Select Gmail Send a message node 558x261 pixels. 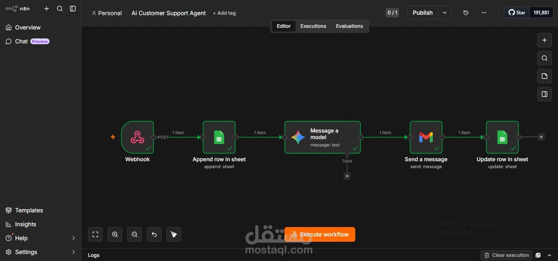pos(426,137)
